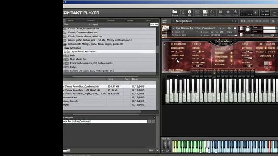Open the Info icon in top toolbar
The image size is (278, 156).
click(x=189, y=13)
